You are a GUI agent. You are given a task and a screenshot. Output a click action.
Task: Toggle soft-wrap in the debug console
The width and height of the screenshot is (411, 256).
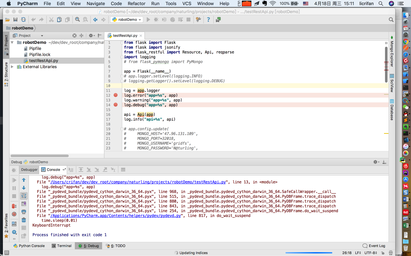pos(24,196)
